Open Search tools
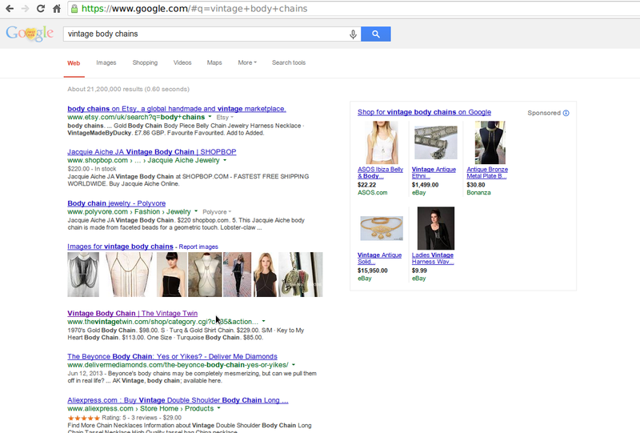The height and width of the screenshot is (433, 640). coord(289,62)
